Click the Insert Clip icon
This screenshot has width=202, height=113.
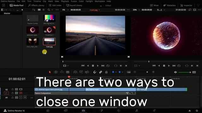(x=75, y=72)
